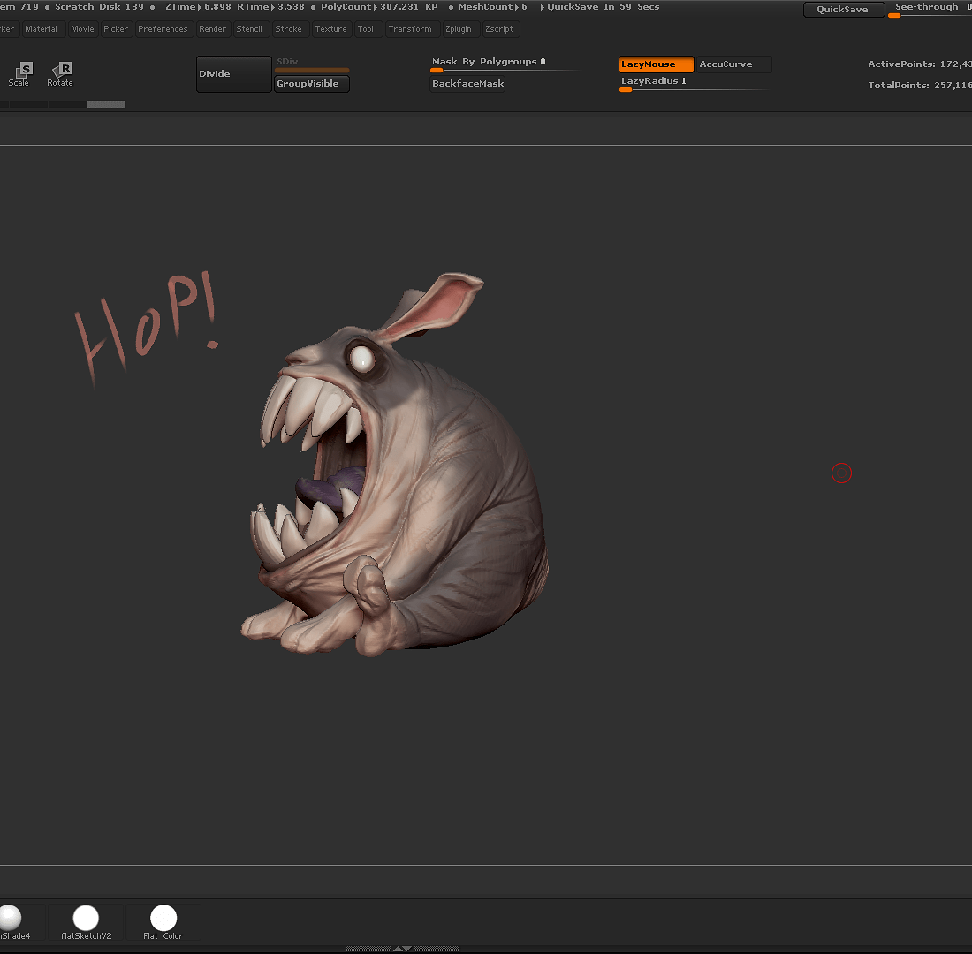Image resolution: width=972 pixels, height=954 pixels.
Task: Open the Picker menu
Action: pyautogui.click(x=116, y=29)
